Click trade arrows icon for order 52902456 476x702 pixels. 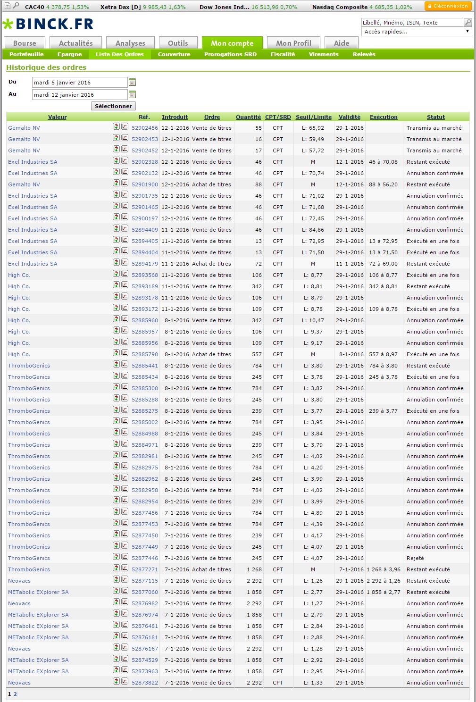116,126
